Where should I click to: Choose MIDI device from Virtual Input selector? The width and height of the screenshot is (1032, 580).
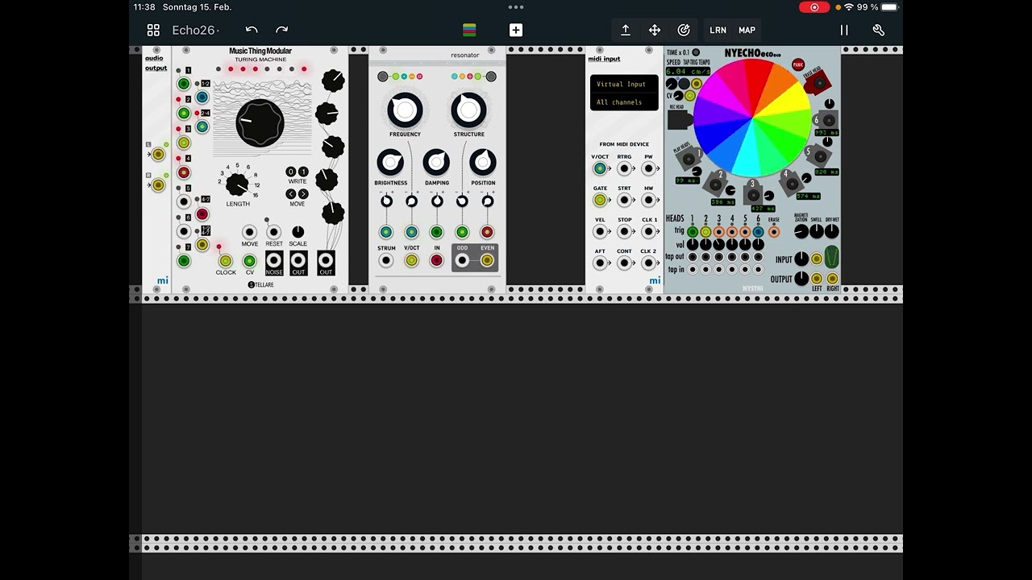[x=624, y=84]
